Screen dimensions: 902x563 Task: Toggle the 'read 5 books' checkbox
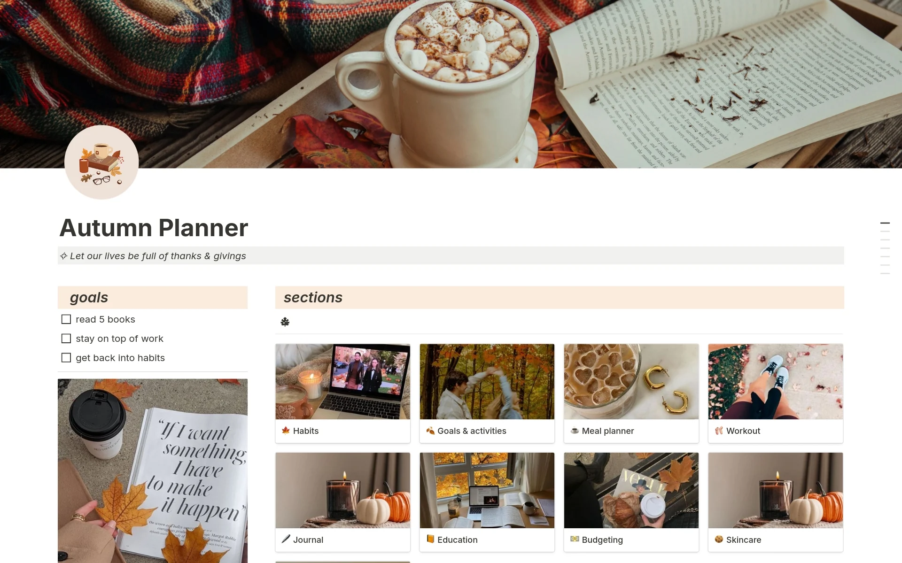66,319
